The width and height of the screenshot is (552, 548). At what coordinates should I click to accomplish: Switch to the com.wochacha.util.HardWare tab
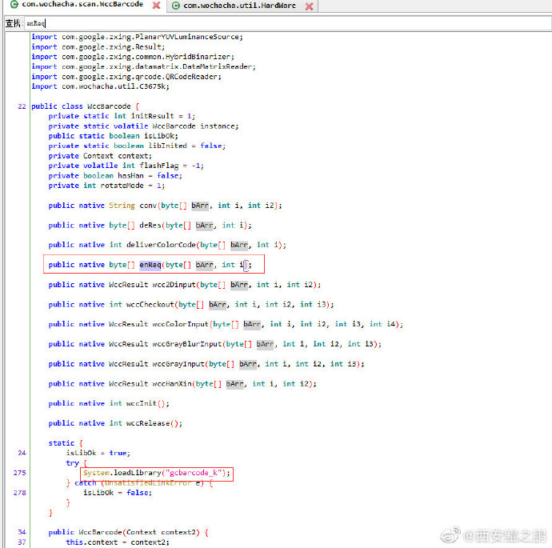coord(239,6)
